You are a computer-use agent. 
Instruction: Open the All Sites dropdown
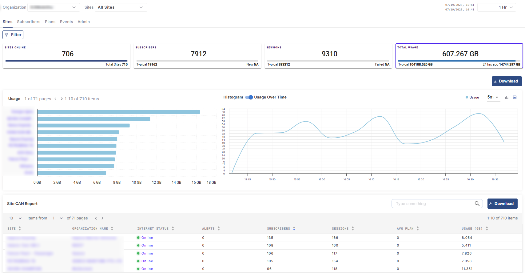click(121, 7)
